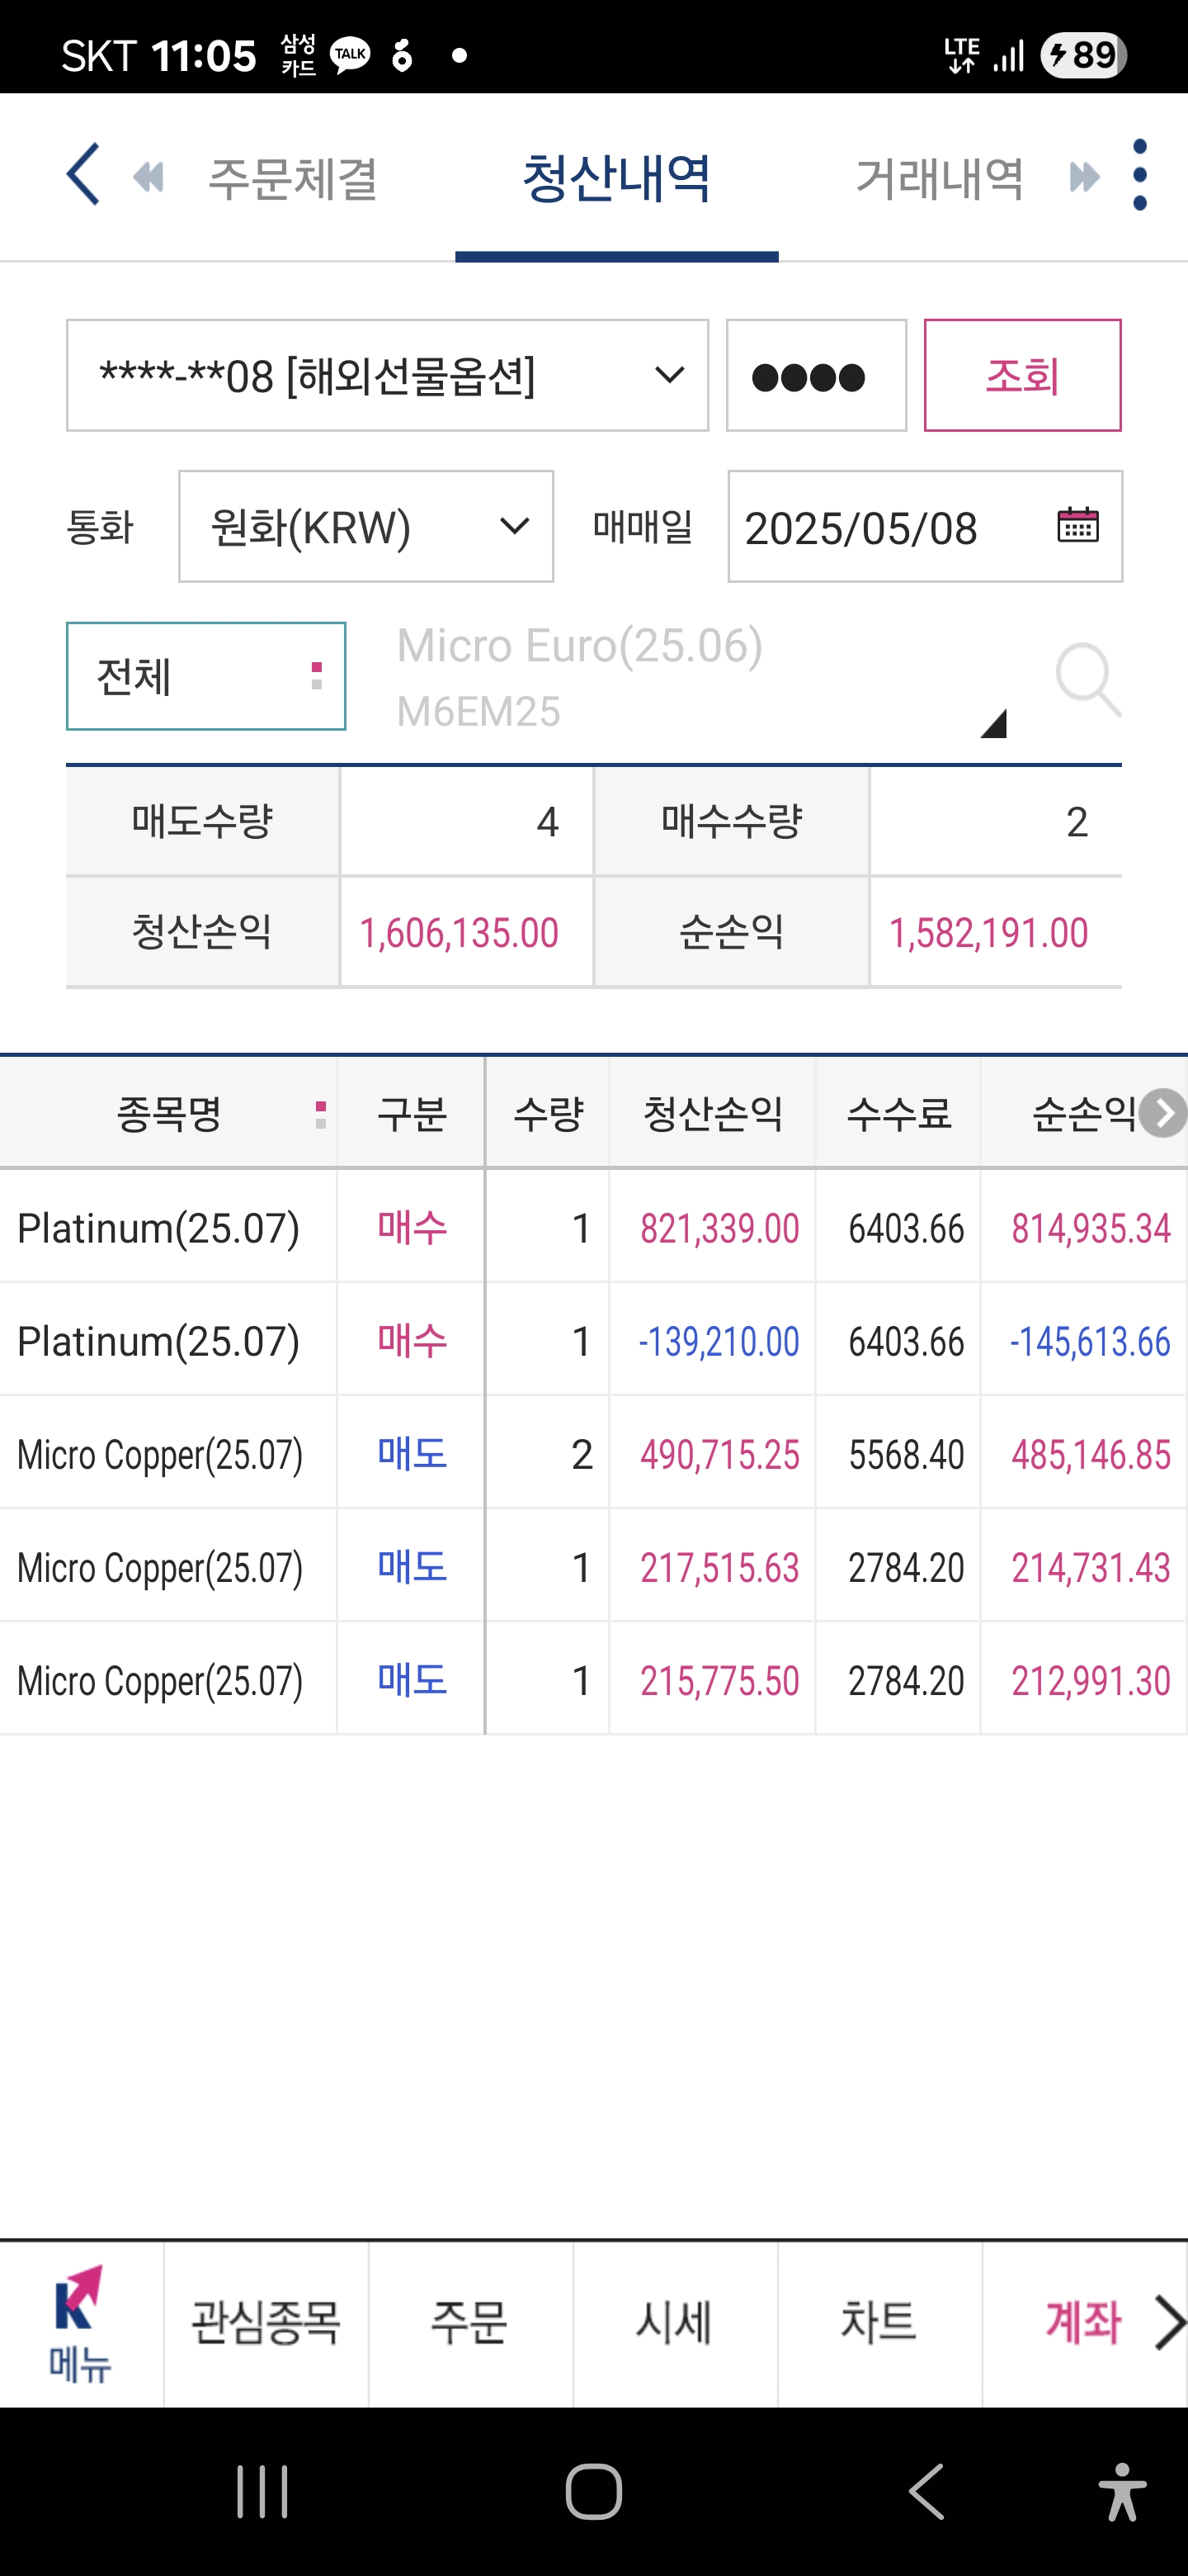This screenshot has height=2576, width=1188.
Task: Tap total 청산손익 value 1,606,135.00
Action: coord(459,933)
